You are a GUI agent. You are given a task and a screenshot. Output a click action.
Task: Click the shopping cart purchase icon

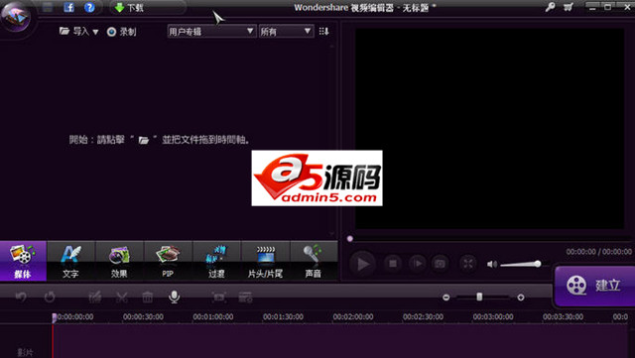coord(569,7)
